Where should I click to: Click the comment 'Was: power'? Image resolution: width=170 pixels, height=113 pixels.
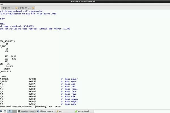[71, 79]
